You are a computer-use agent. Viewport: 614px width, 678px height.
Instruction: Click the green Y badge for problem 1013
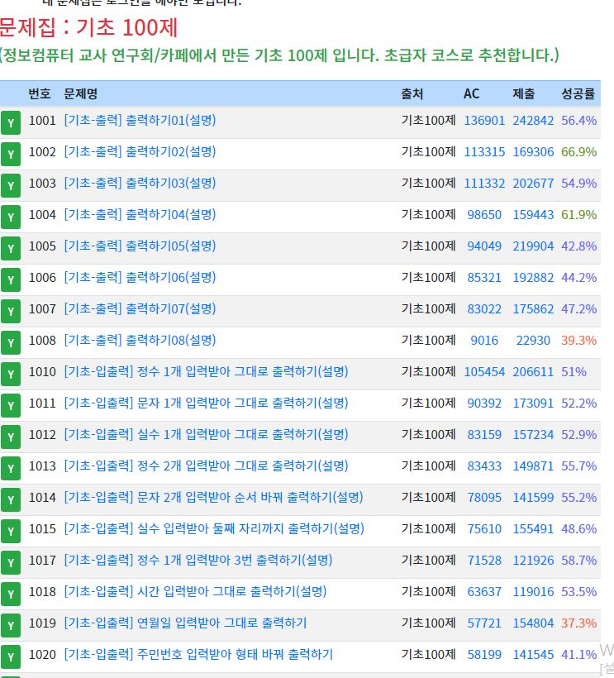[11, 468]
